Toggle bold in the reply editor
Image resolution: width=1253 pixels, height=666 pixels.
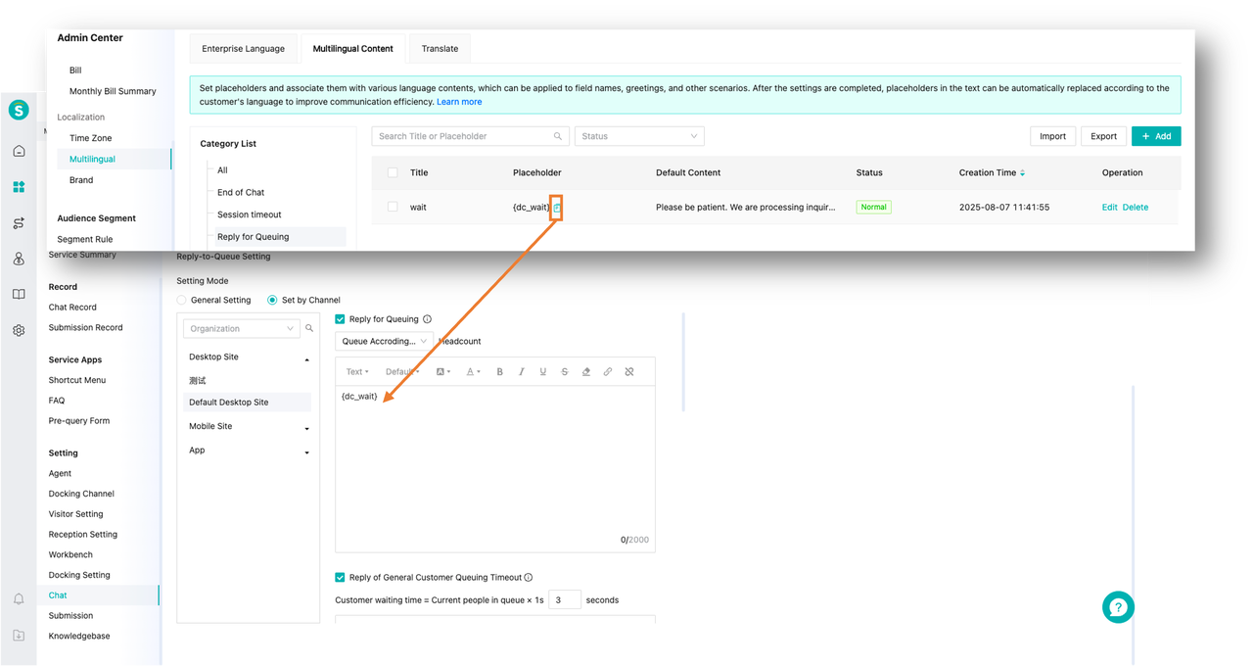tap(499, 372)
